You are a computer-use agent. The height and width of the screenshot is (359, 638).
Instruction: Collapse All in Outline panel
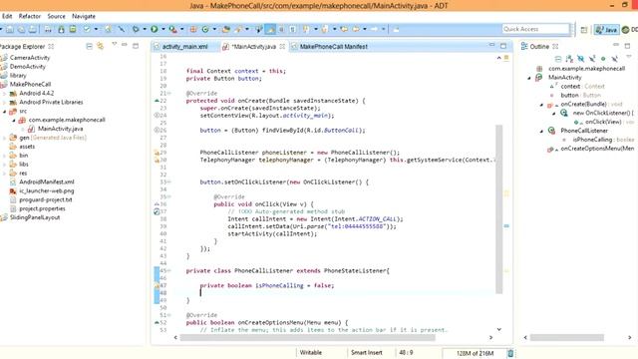click(558, 59)
